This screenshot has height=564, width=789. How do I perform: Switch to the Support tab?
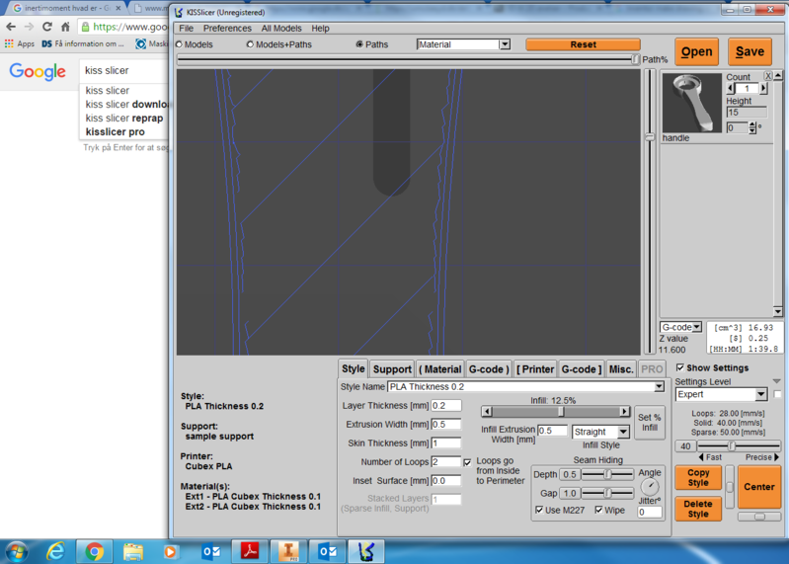tap(392, 369)
